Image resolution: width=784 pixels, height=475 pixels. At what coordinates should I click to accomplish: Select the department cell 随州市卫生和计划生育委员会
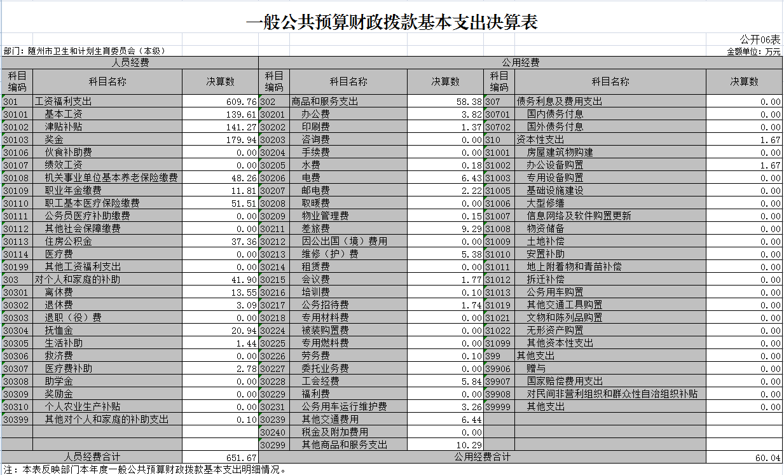[83, 51]
